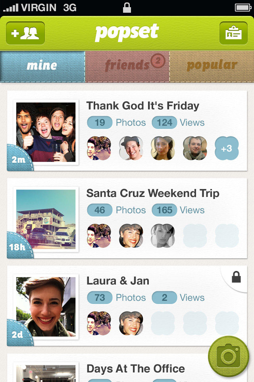Tap the lock icon on Laura & Jan
Image resolution: width=254 pixels, height=382 pixels.
coord(236,277)
